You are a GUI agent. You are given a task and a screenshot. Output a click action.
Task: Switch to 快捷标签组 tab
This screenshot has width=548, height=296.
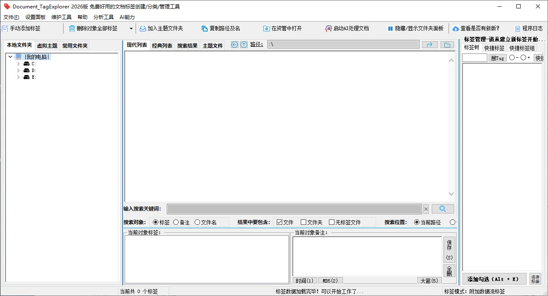pos(522,48)
